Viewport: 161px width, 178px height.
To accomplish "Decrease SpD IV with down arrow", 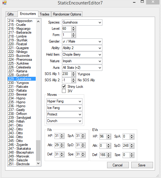I will [83, 146].
